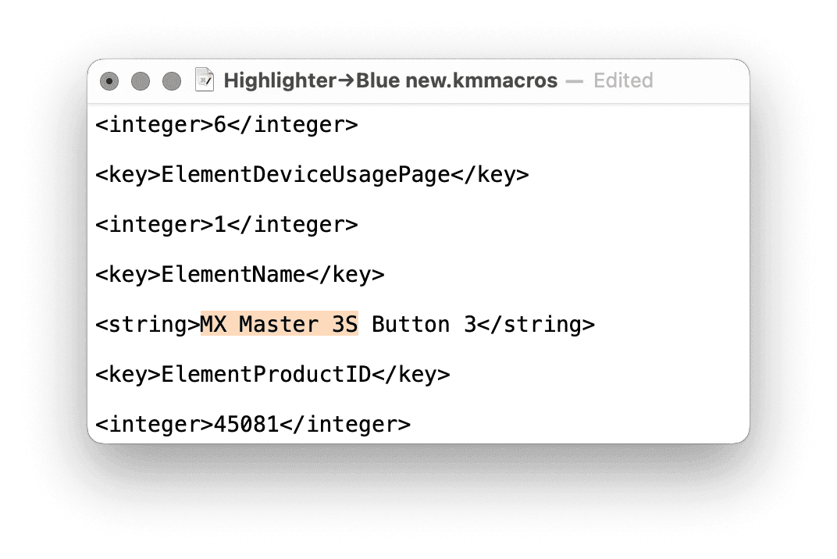Screen dimensions: 837x559
Task: Click the dash before Edited in title
Action: click(x=575, y=81)
